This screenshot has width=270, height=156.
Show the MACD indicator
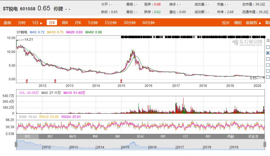point(73,136)
